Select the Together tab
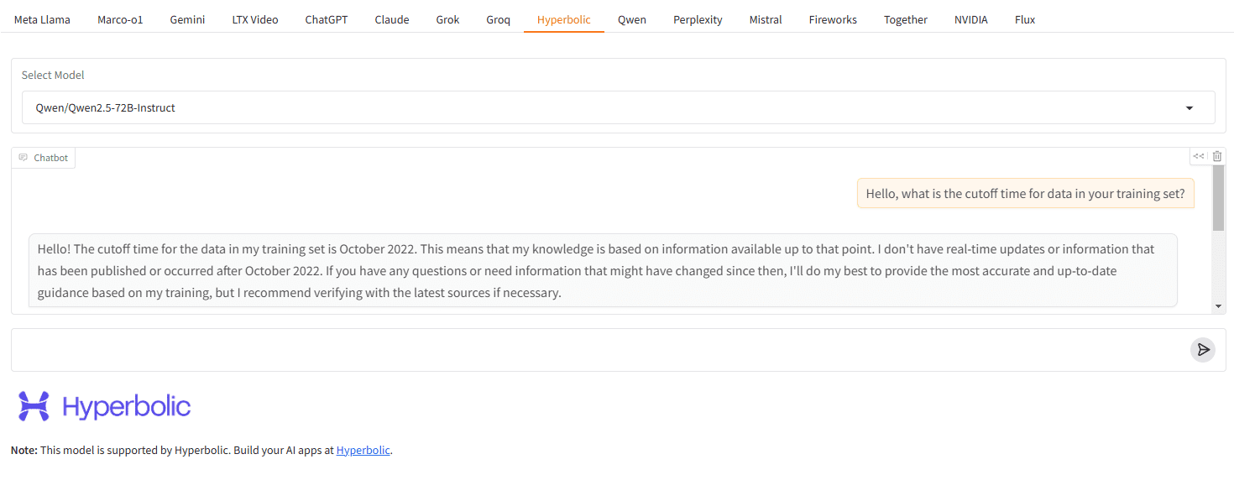Image resolution: width=1234 pixels, height=501 pixels. click(x=906, y=19)
